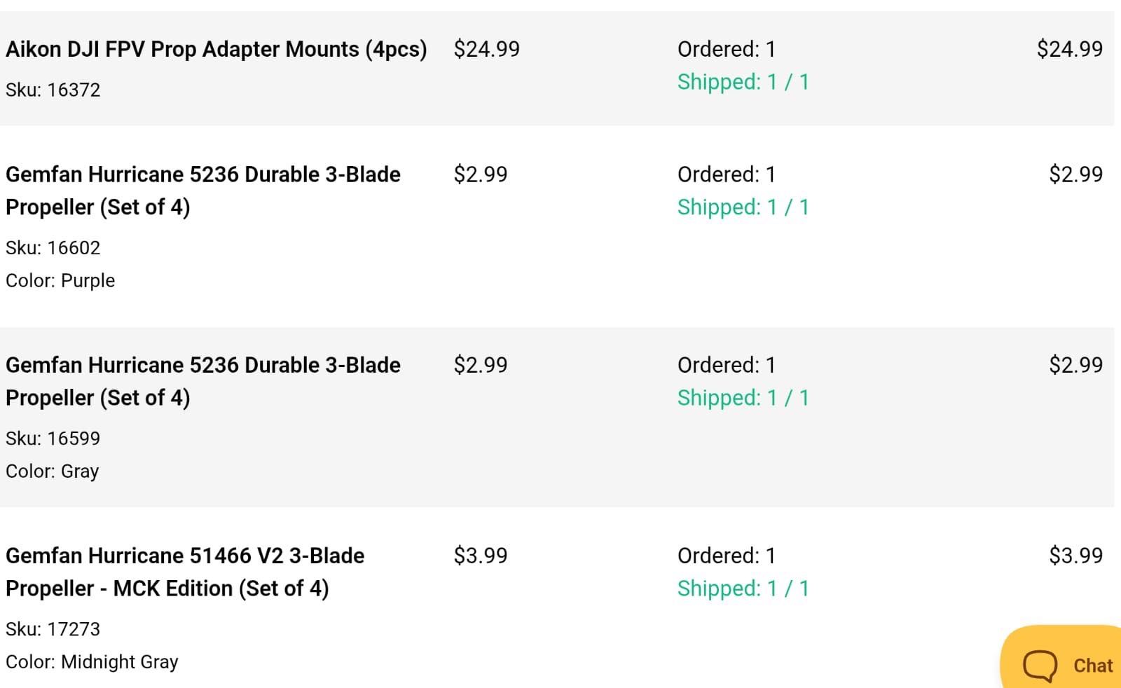Click Shipped status for Gray propeller row
Image resolution: width=1121 pixels, height=688 pixels.
pos(743,398)
